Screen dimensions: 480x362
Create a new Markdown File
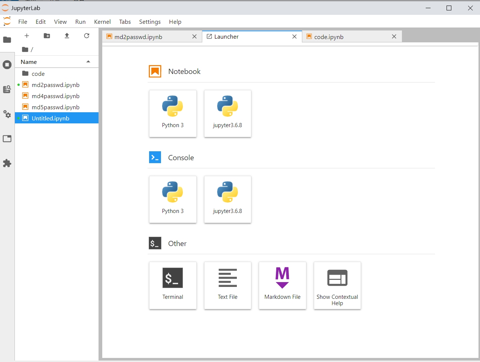pos(283,285)
